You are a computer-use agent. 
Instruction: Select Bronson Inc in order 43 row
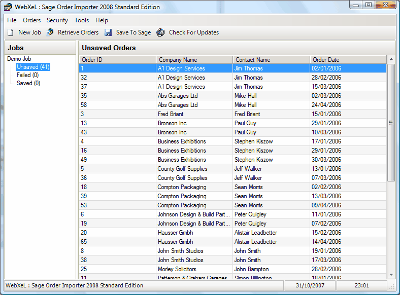pos(172,132)
